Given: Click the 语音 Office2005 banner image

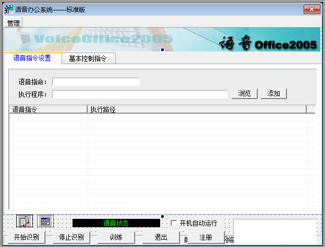Looking at the screenshot, I should pos(162,39).
